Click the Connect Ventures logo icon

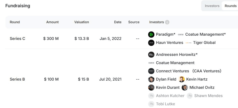(151, 71)
